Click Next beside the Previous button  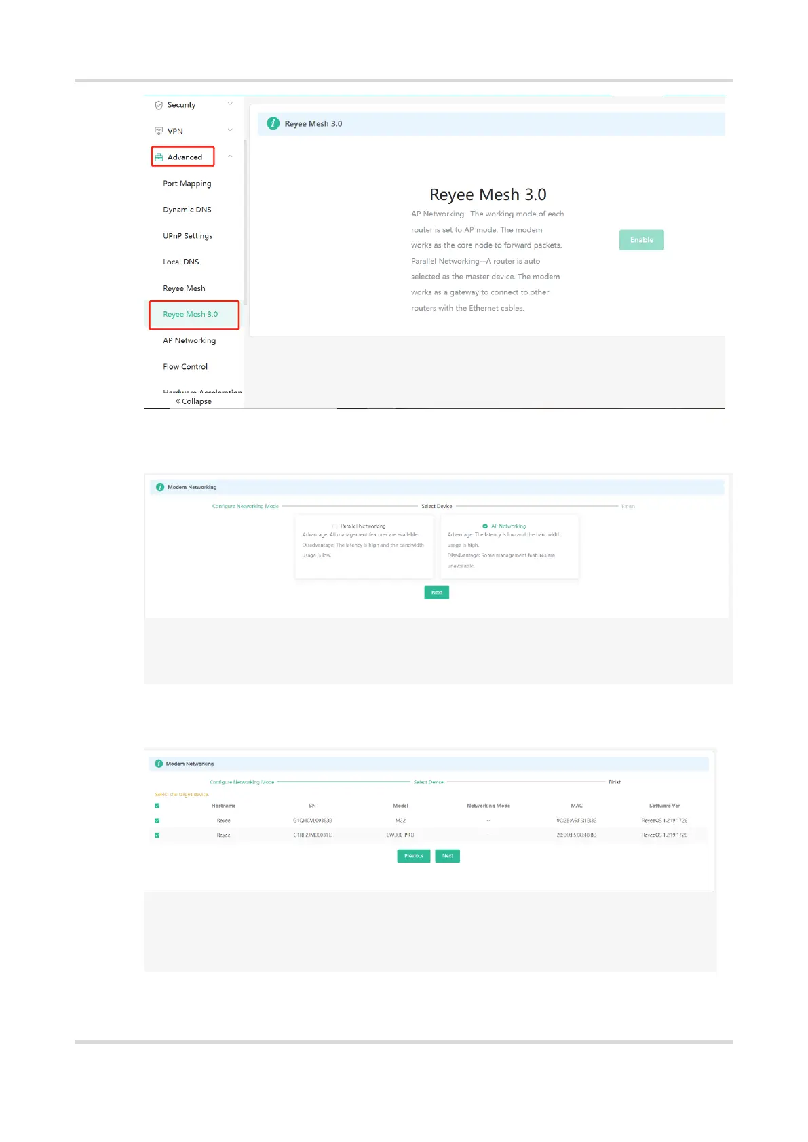[x=448, y=856]
